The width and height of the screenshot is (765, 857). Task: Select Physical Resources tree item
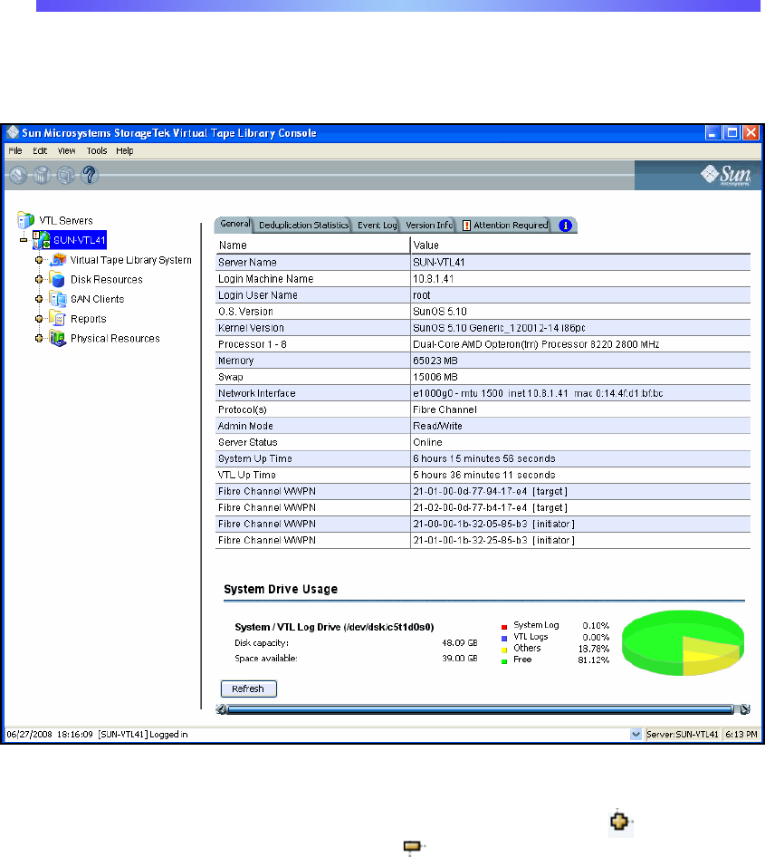tap(115, 338)
